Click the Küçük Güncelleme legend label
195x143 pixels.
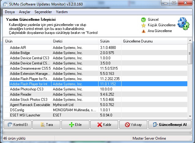(162, 25)
